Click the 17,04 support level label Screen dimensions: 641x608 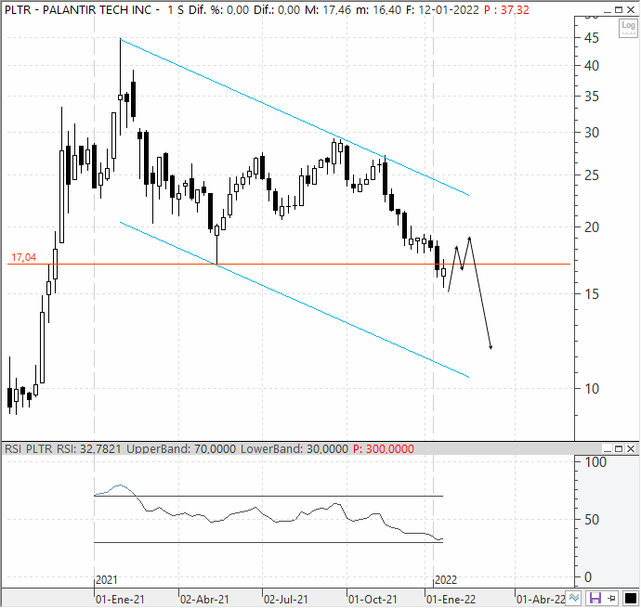pyautogui.click(x=24, y=257)
